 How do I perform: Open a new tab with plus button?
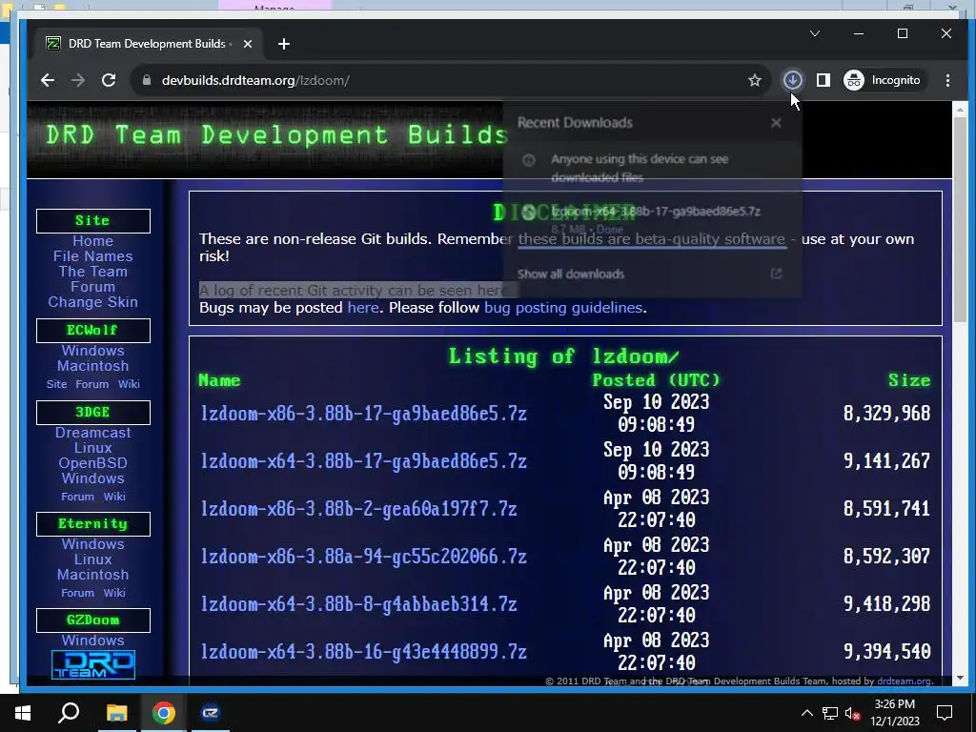(x=284, y=44)
